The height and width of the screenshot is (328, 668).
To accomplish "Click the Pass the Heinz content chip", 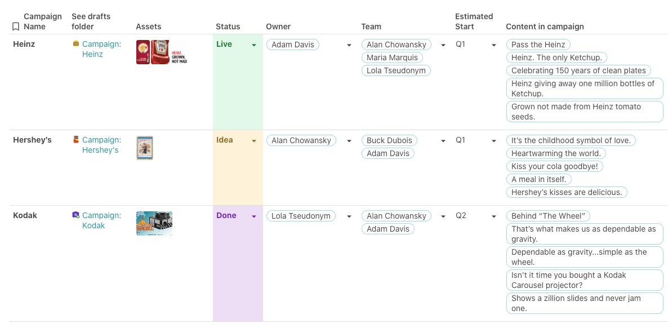I will 538,45.
